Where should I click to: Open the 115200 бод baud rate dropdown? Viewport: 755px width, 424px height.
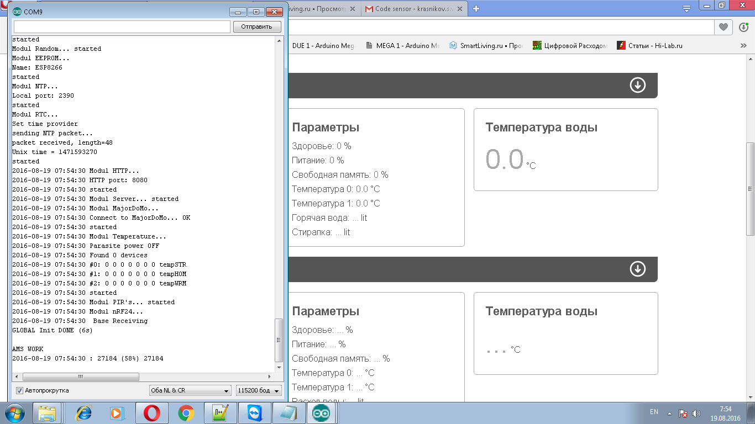tap(259, 390)
